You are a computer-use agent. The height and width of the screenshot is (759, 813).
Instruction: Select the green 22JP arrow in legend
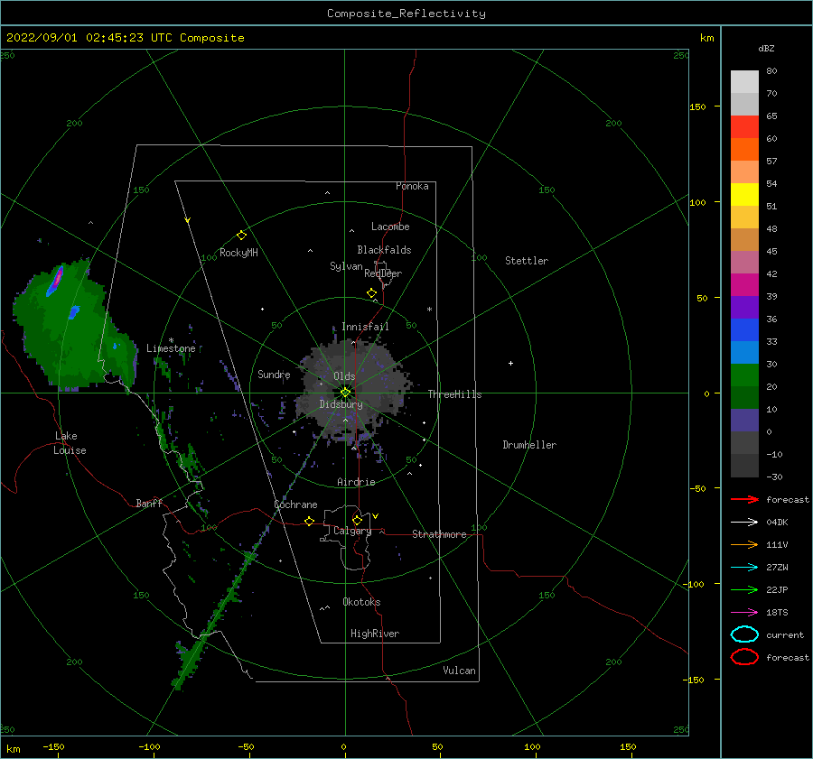pos(744,589)
